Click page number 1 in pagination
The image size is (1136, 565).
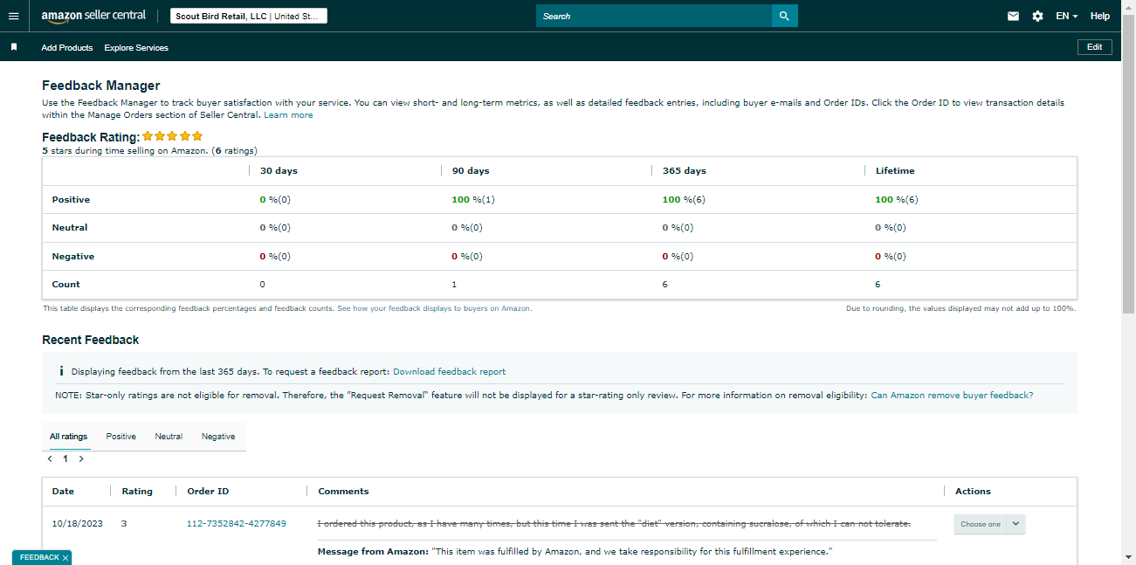65,458
